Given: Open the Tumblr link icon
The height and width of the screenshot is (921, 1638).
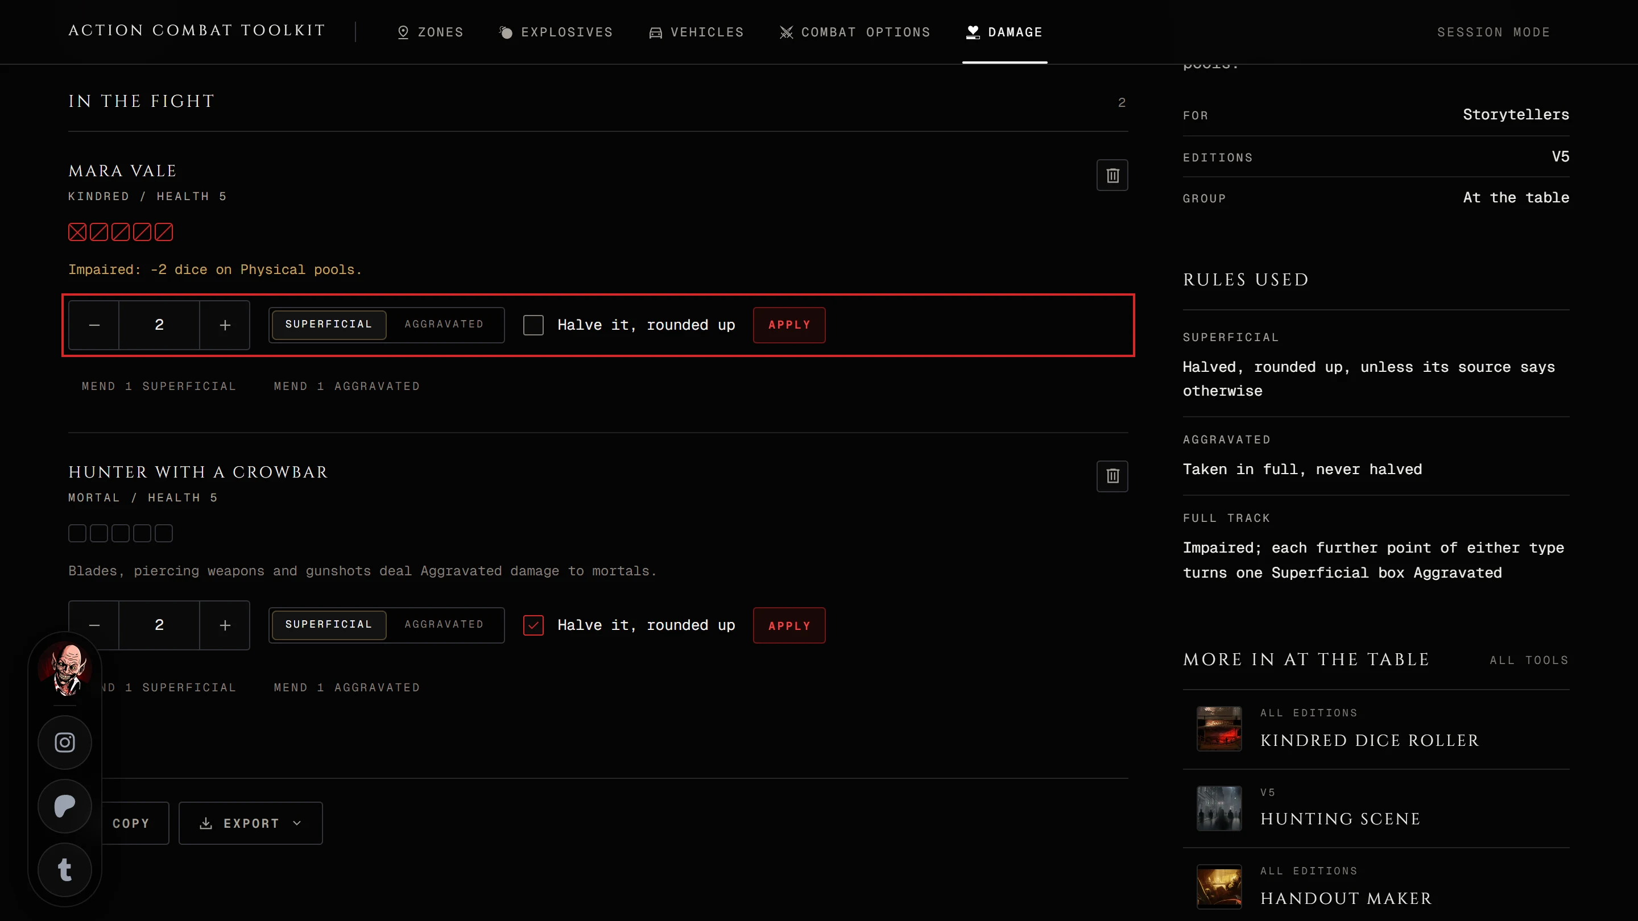Looking at the screenshot, I should [65, 869].
